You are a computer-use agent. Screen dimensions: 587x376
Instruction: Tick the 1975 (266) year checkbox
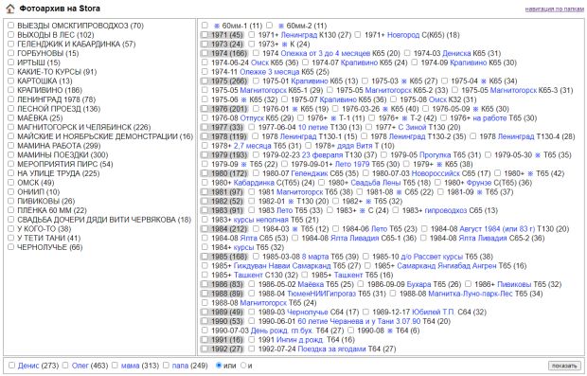(205, 81)
